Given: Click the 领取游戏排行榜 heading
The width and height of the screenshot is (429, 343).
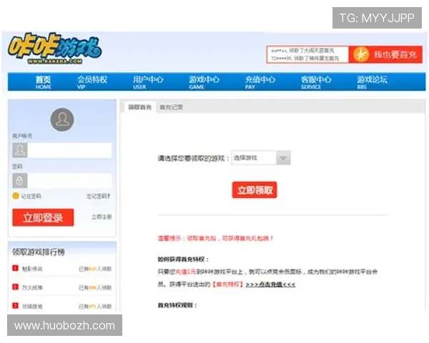Looking at the screenshot, I should [39, 252].
